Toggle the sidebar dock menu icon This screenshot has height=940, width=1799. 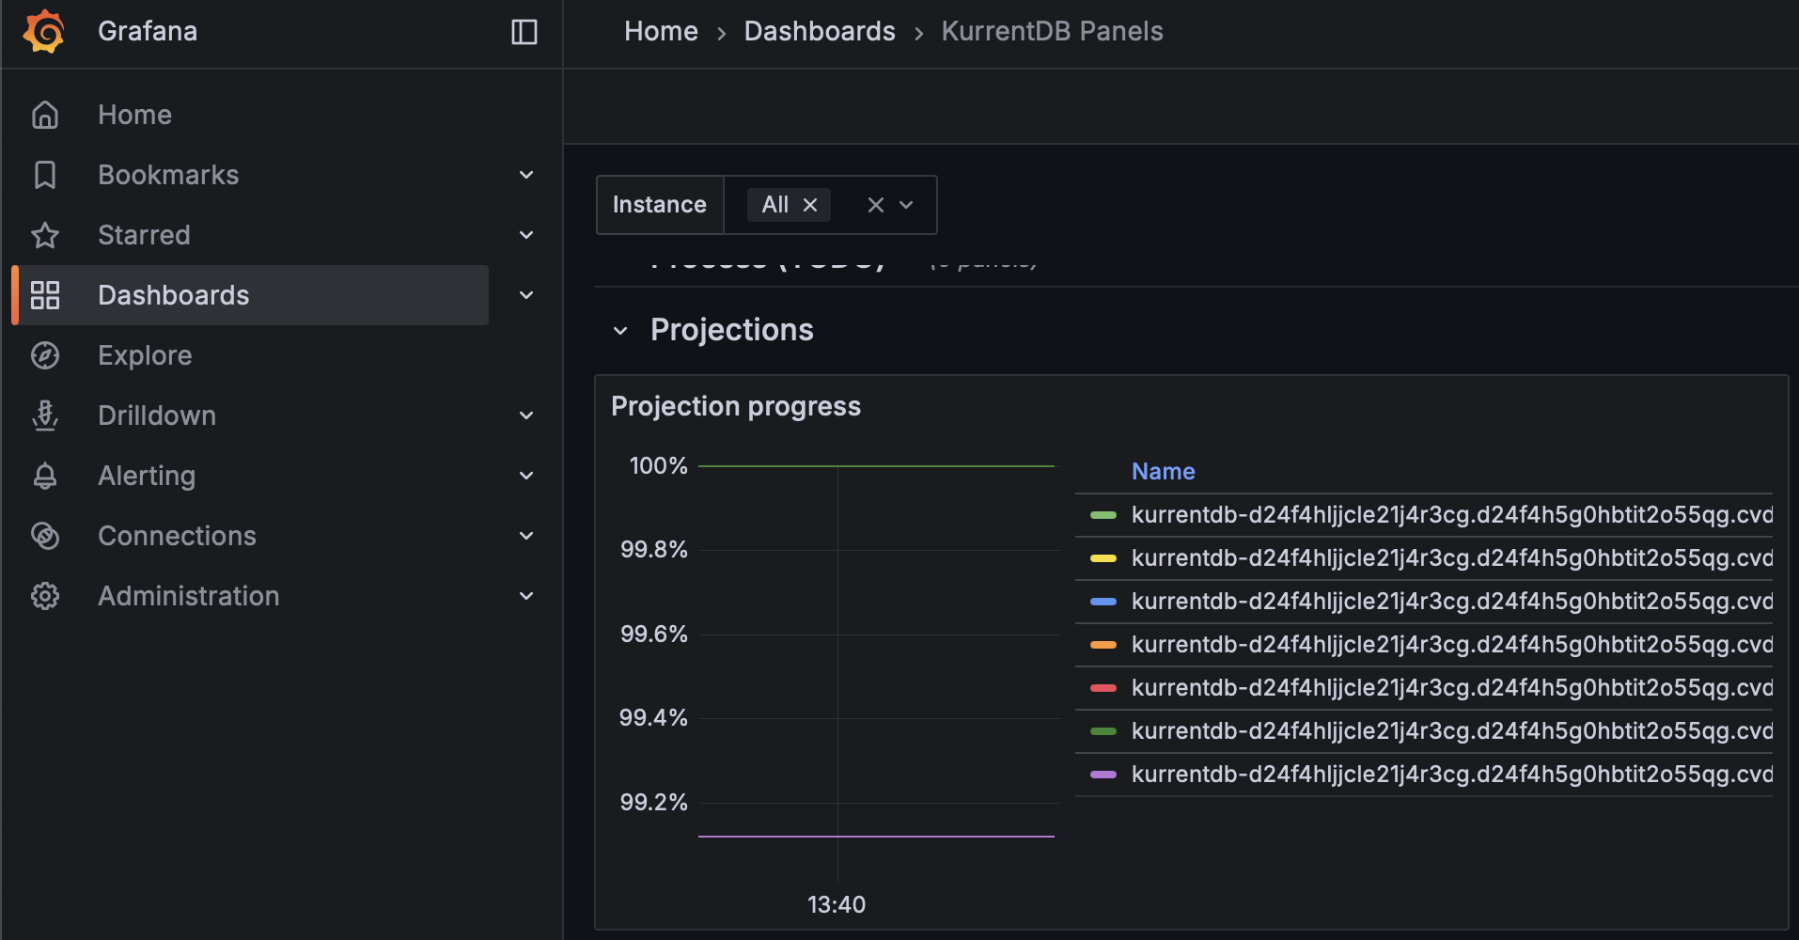[524, 32]
